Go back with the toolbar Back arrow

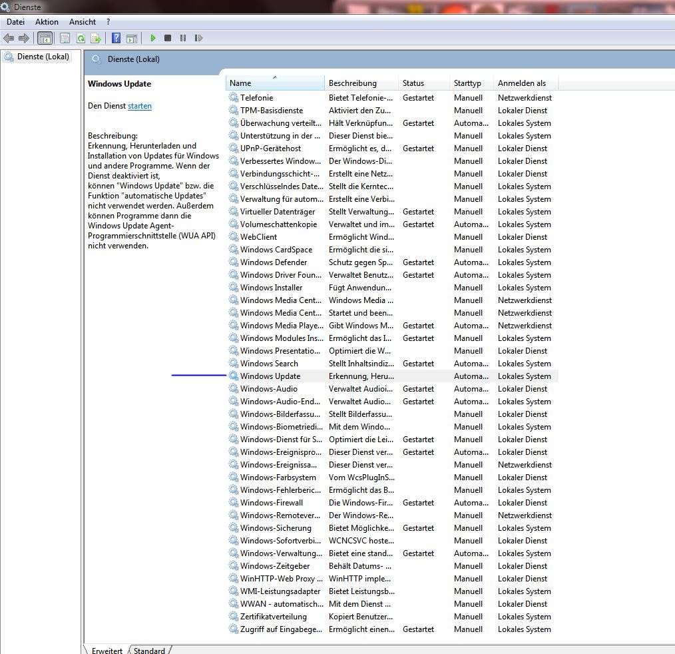tap(9, 39)
